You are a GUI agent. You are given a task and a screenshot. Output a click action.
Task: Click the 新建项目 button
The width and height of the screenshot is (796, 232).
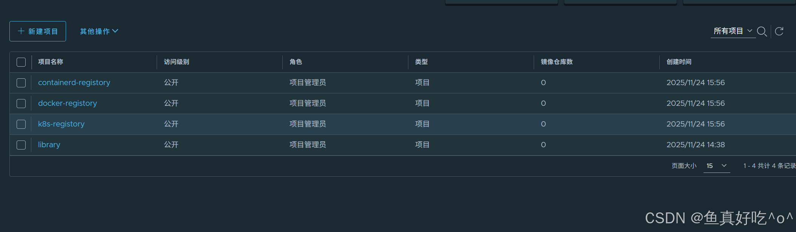tap(38, 31)
